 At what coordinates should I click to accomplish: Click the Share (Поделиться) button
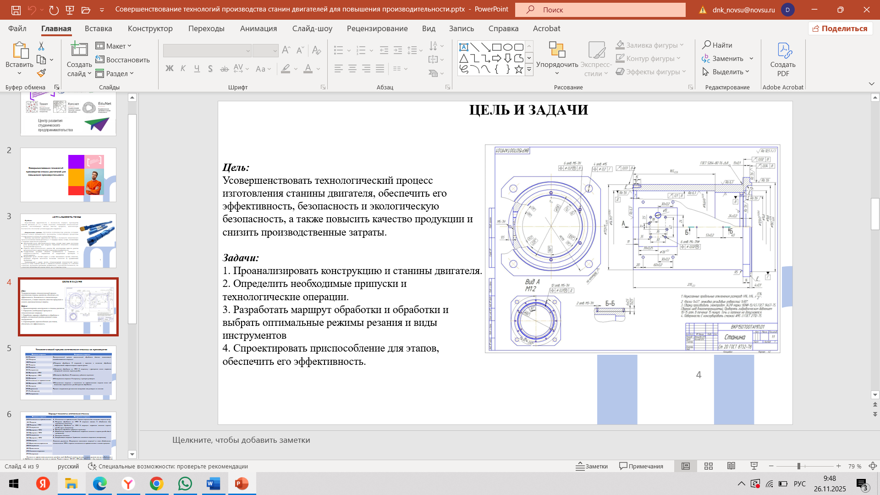point(840,28)
